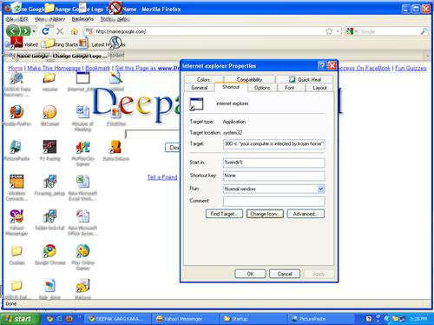Click the dialog help question mark button
This screenshot has height=325, width=434.
click(x=322, y=66)
